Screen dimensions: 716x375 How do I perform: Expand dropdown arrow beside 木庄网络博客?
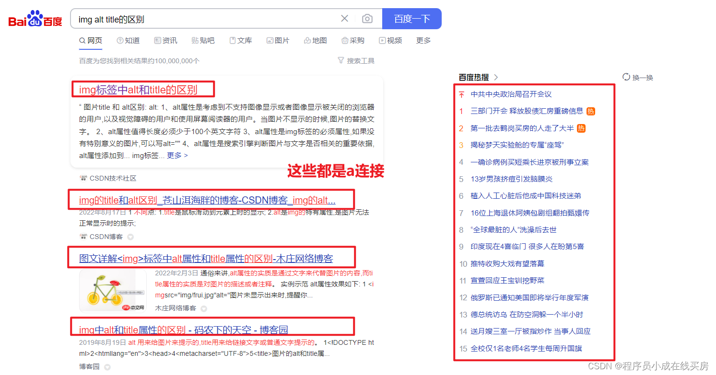click(204, 308)
